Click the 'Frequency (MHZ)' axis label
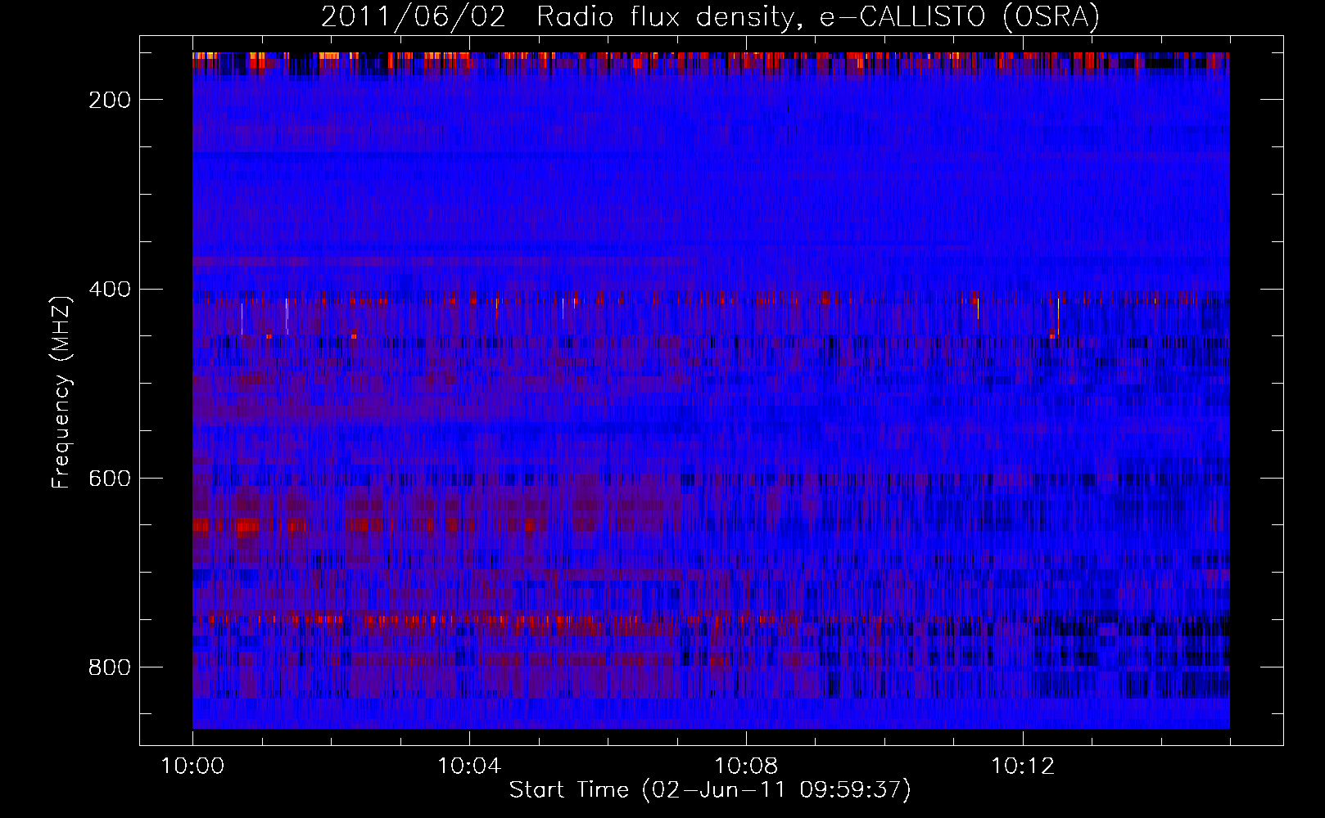Image resolution: width=1325 pixels, height=818 pixels. pos(61,392)
